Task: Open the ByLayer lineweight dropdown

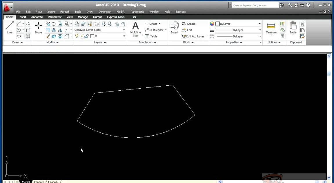Action: click(260, 30)
